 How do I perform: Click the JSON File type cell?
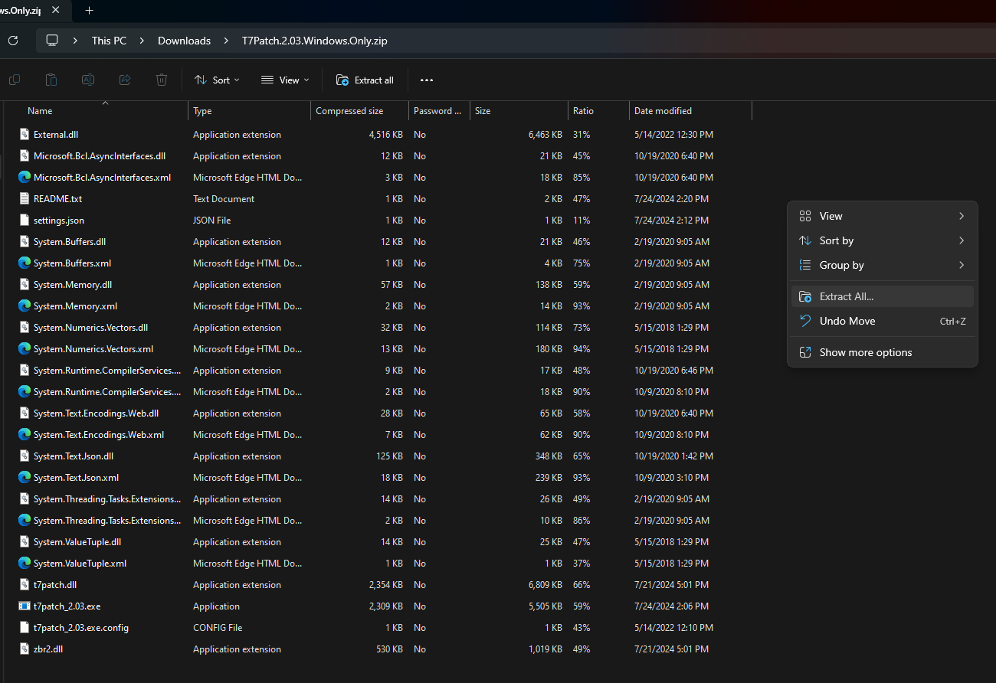(211, 220)
